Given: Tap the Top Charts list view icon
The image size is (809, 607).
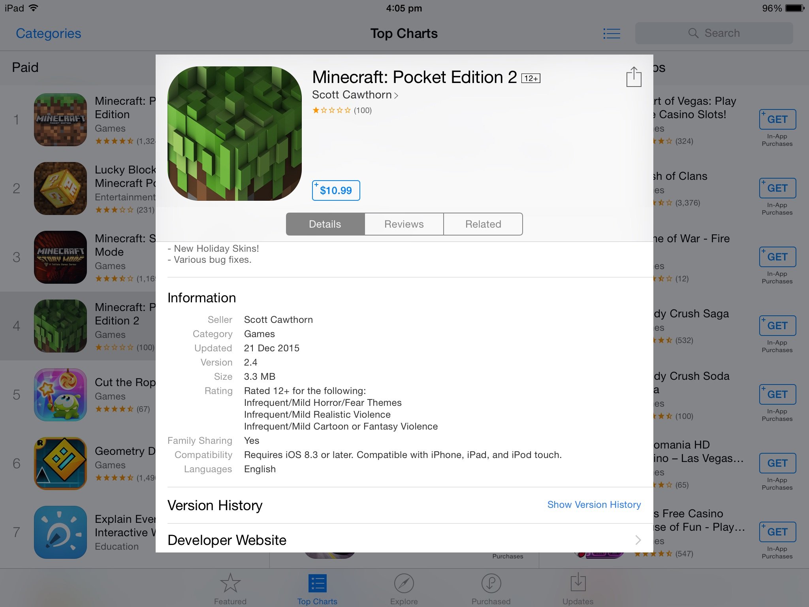Looking at the screenshot, I should coord(612,32).
